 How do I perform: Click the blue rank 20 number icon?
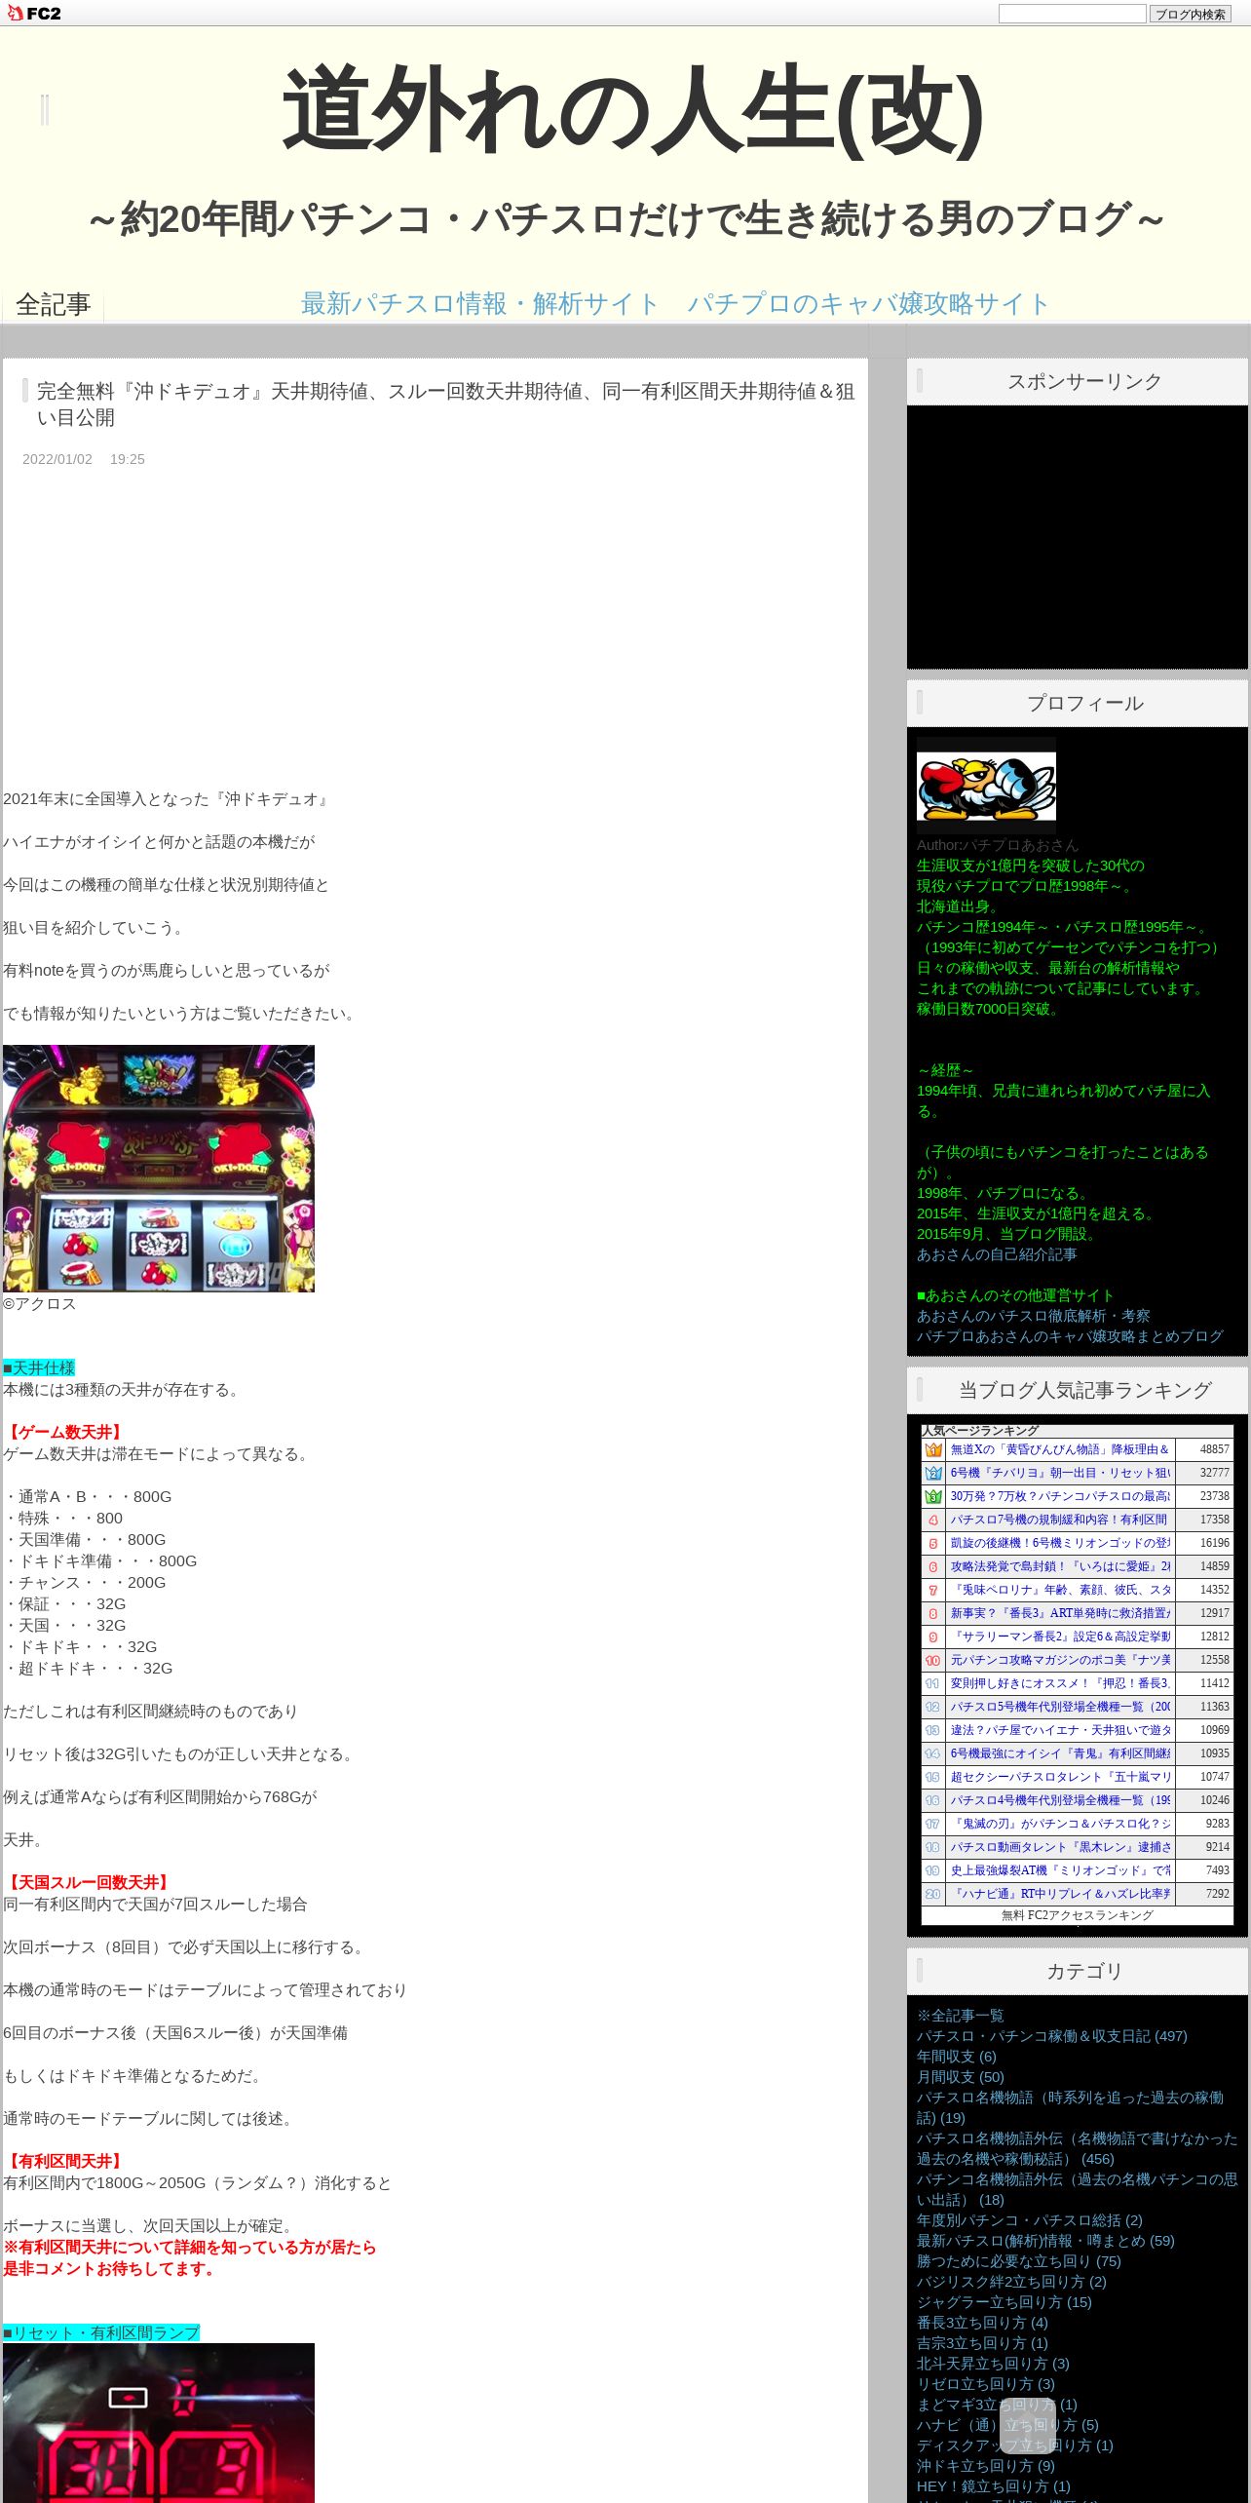click(x=932, y=1894)
